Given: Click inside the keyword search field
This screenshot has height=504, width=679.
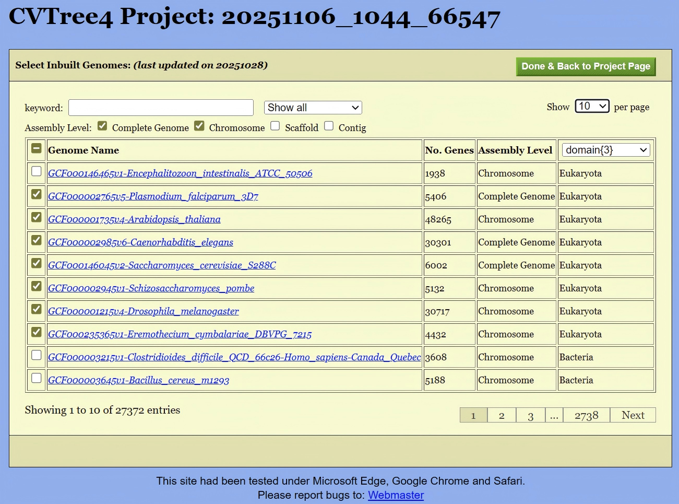Looking at the screenshot, I should coord(160,108).
